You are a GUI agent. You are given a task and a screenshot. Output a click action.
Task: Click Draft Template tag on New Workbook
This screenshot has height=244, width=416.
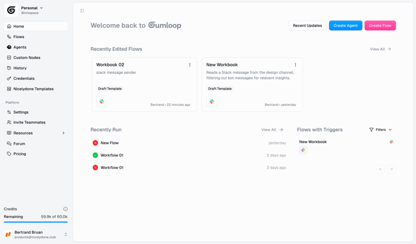[220, 88]
